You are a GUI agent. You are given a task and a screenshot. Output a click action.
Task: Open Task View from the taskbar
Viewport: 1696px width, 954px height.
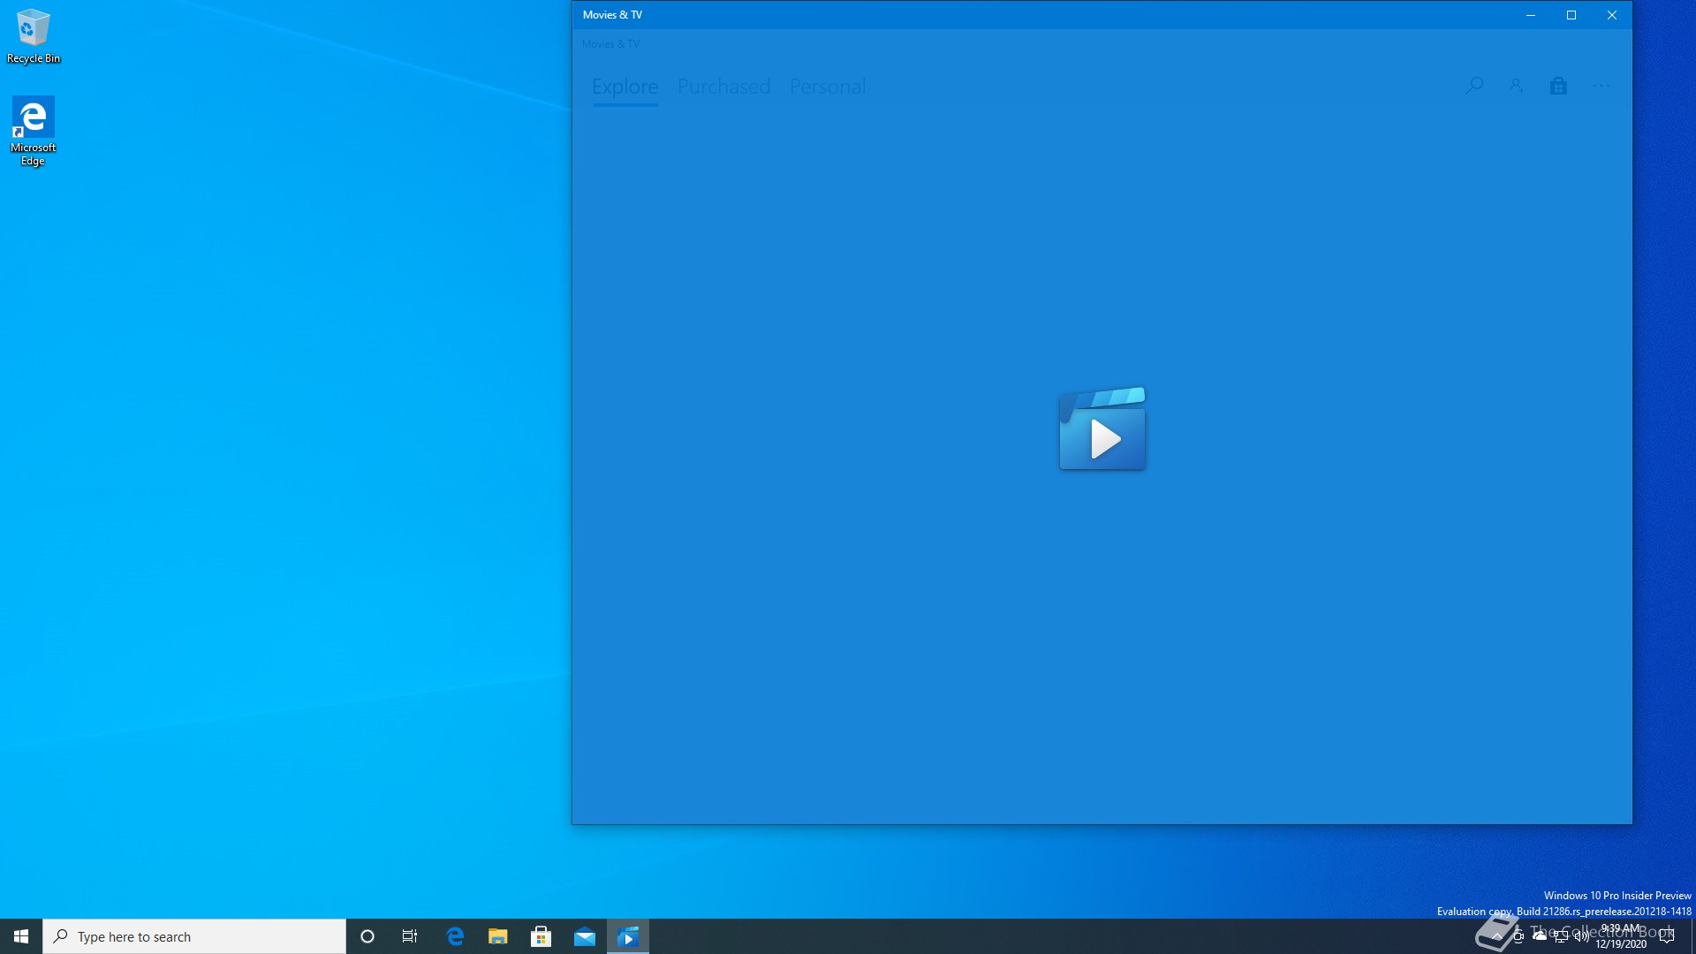[x=410, y=936]
